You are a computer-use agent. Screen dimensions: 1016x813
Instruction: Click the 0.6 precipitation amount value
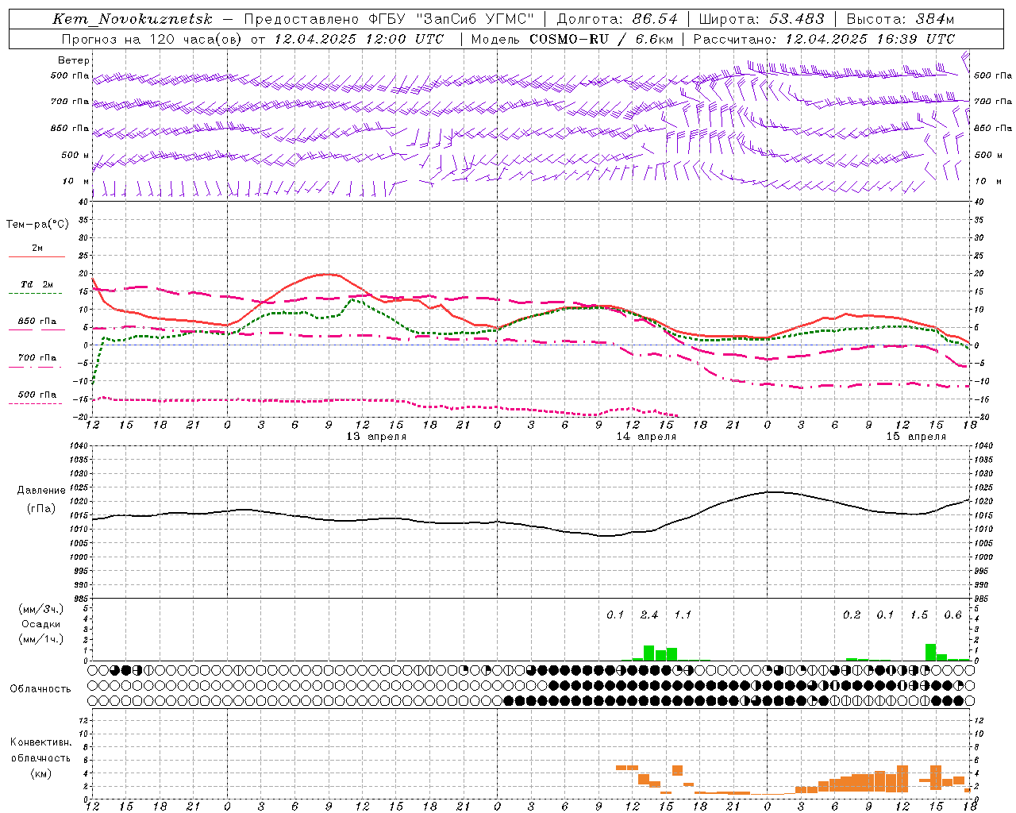pyautogui.click(x=953, y=615)
